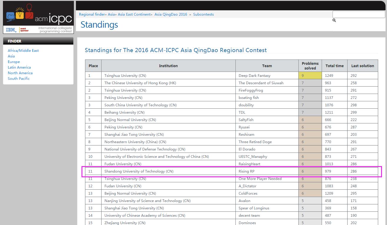The height and width of the screenshot is (225, 387).
Task: Click the Institution column header
Action: coord(168,66)
